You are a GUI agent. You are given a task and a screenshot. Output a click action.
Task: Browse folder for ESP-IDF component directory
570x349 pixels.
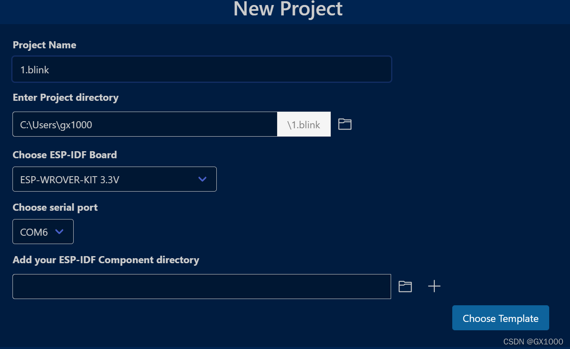(x=405, y=287)
